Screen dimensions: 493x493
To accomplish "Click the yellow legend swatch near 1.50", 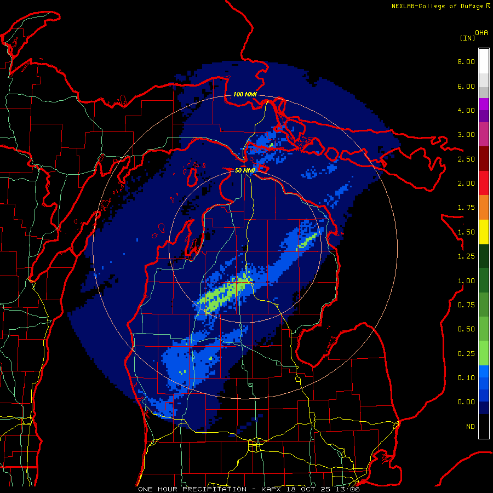I will [x=484, y=232].
